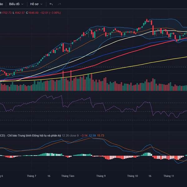This screenshot has width=187, height=187.
Task: Click the orange signal value 15.73
Action: click(101, 136)
